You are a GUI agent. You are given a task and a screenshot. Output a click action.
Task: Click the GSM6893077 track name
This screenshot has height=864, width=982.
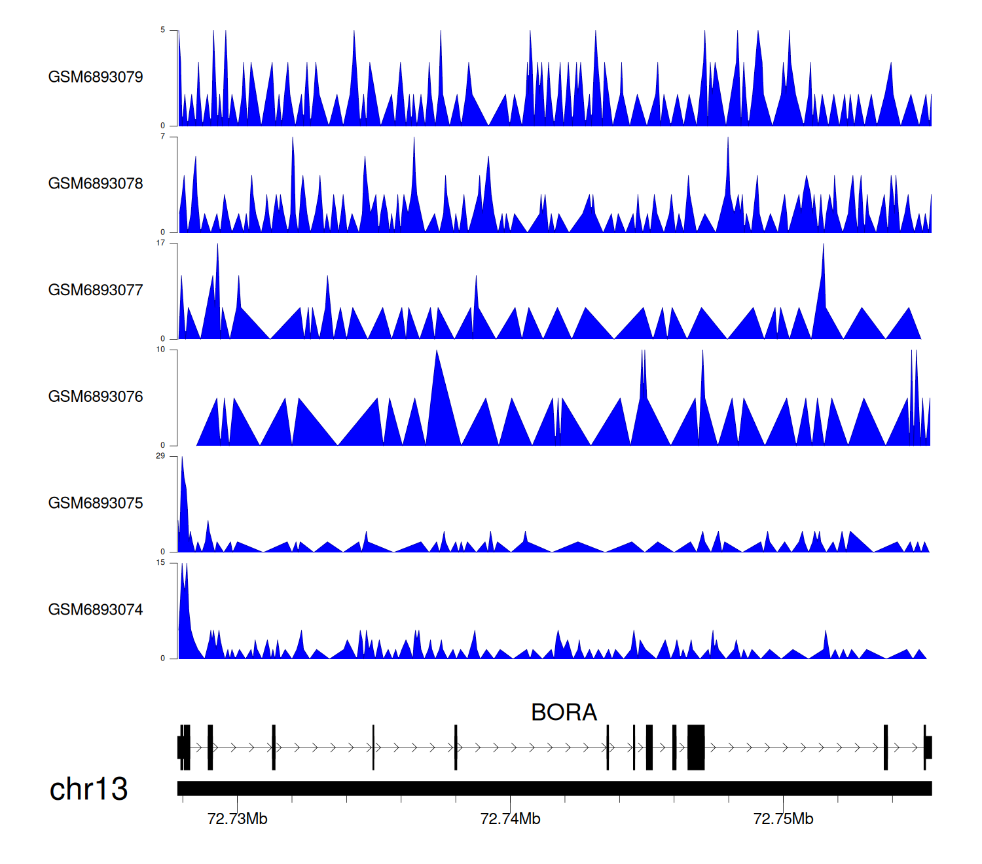click(96, 290)
